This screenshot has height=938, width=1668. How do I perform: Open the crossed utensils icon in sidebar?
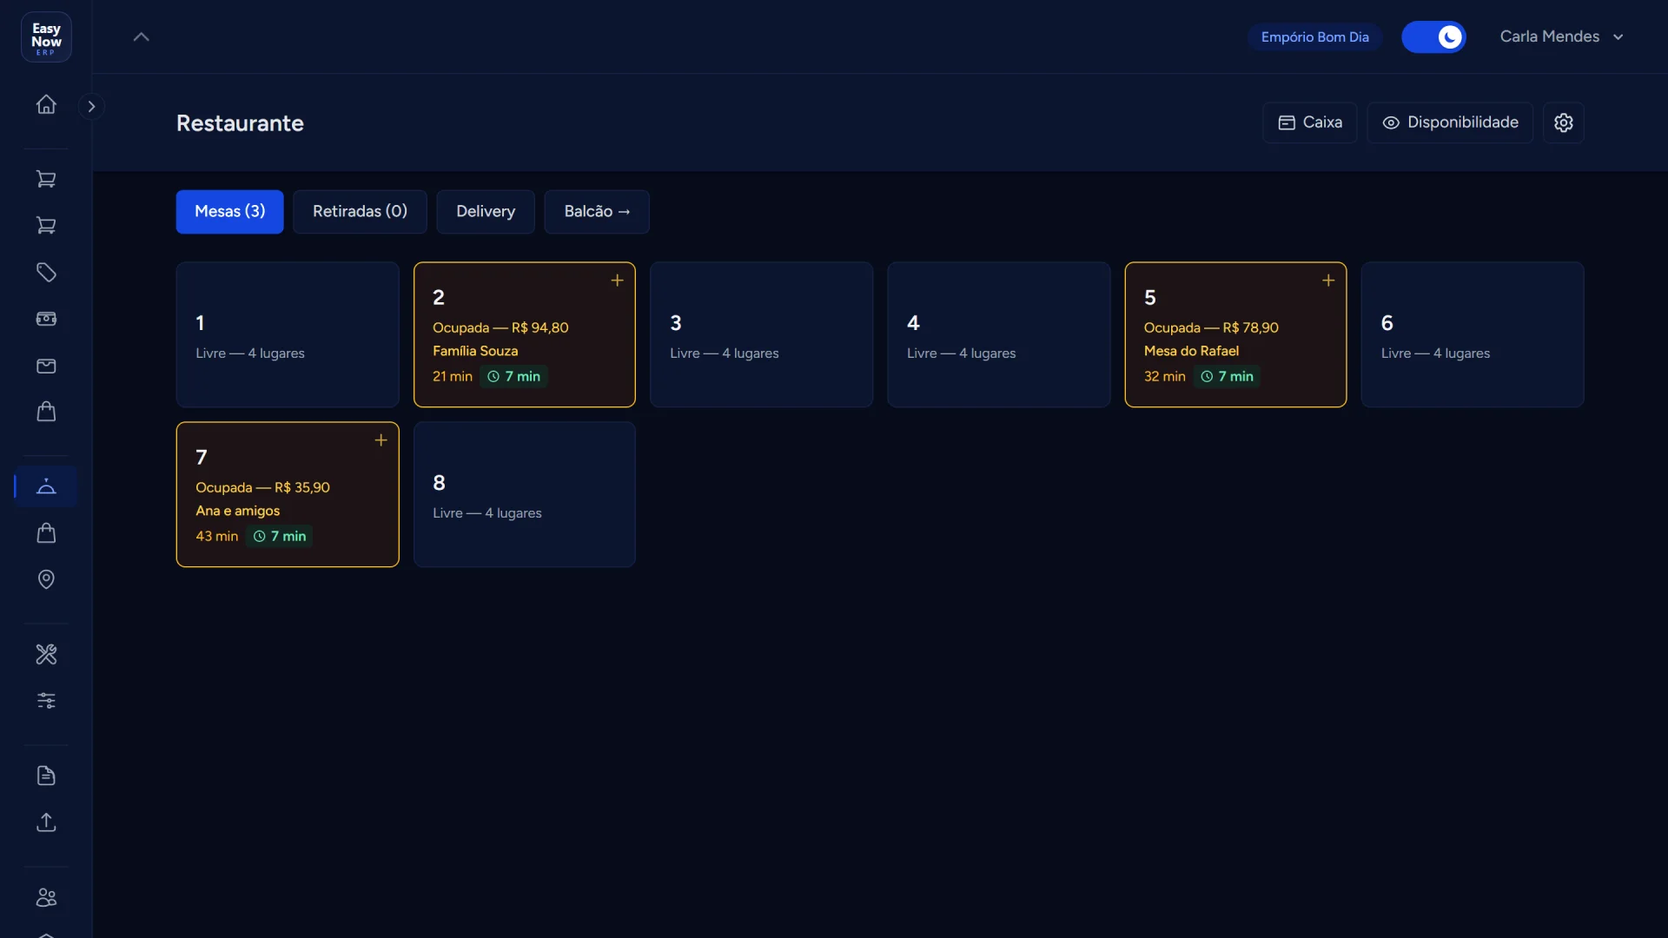[x=46, y=654]
